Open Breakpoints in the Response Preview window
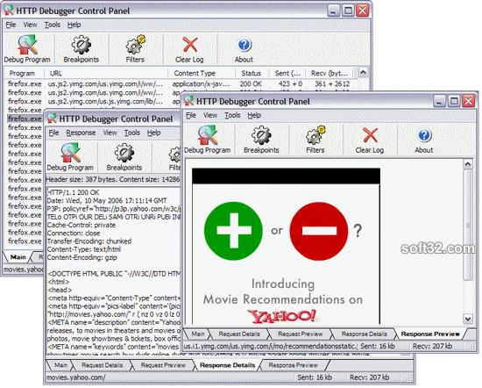The image size is (482, 388). pos(261,140)
